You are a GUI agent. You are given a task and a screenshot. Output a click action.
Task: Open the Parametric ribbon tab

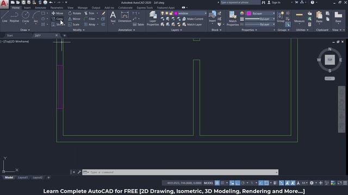click(x=57, y=8)
